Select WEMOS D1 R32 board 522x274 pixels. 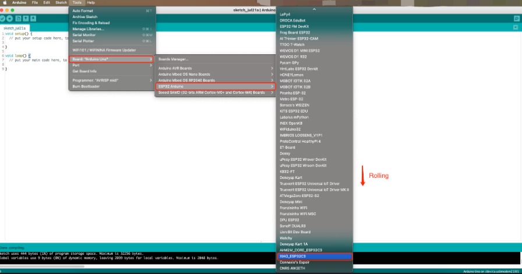point(314,57)
